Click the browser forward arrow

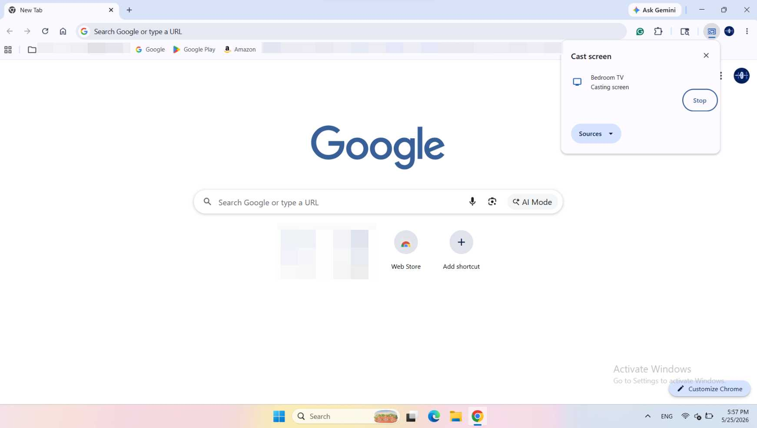coord(27,31)
